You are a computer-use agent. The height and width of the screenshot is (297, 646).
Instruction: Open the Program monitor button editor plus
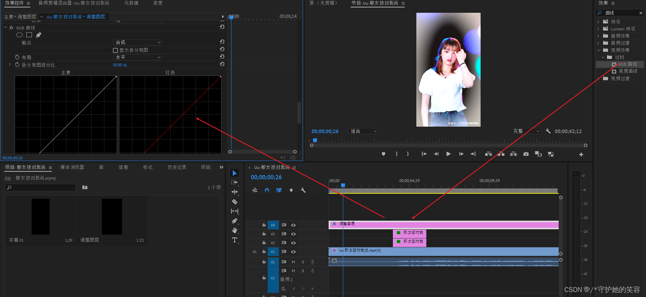[581, 154]
